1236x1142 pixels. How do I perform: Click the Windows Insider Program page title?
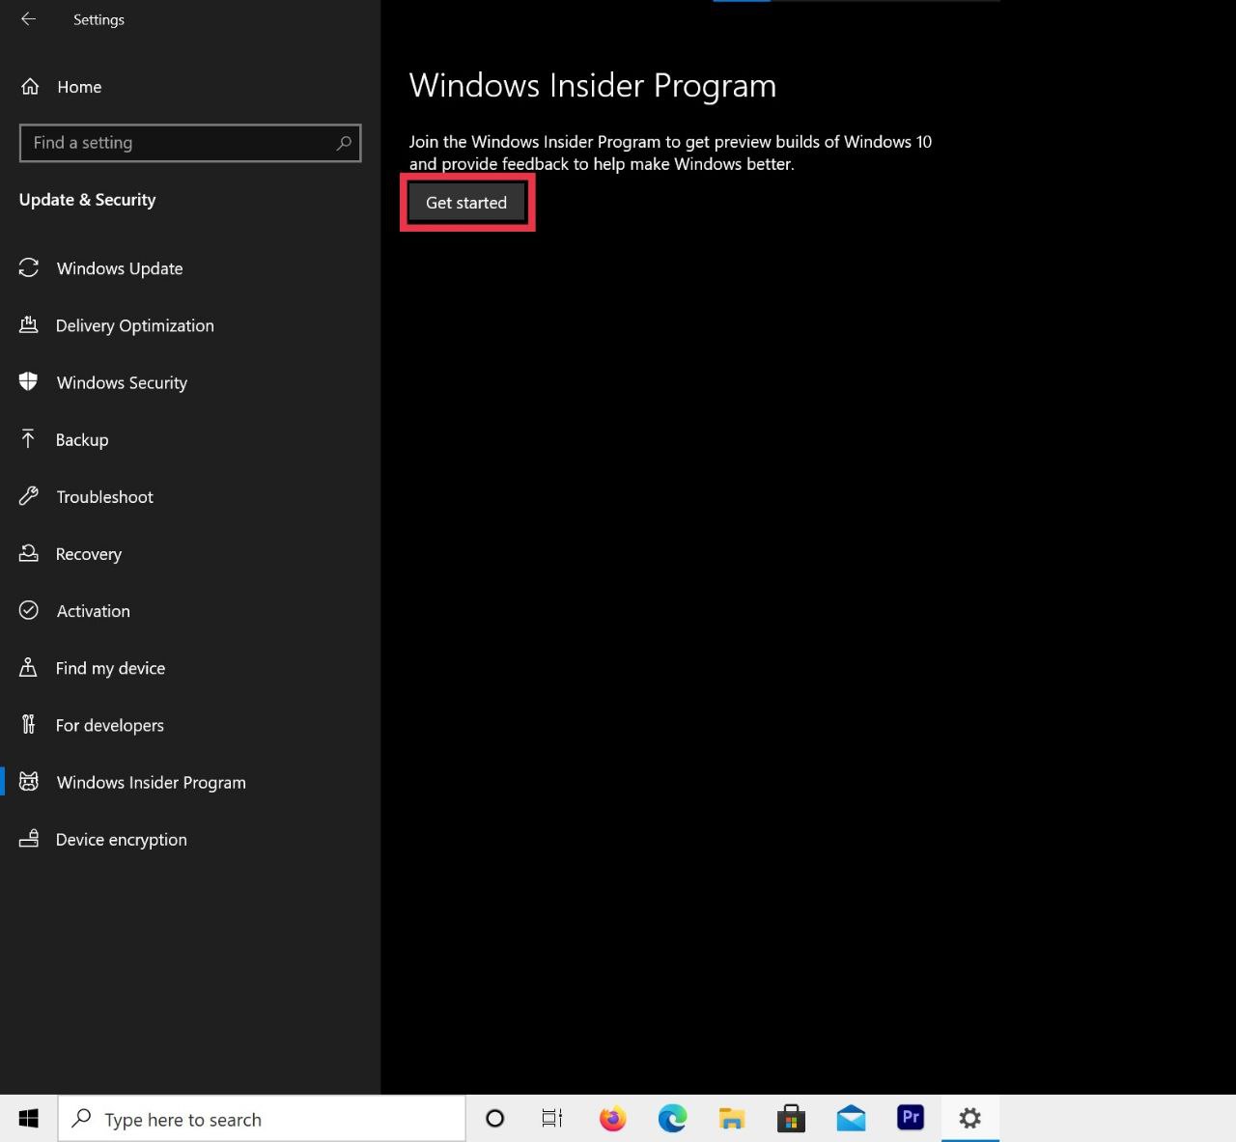click(x=593, y=86)
